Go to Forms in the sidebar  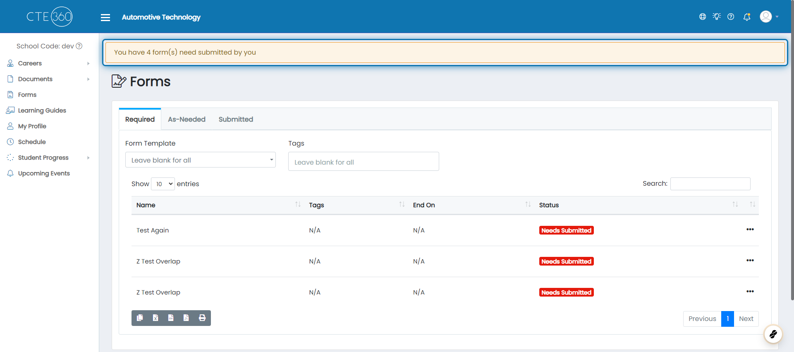point(27,95)
